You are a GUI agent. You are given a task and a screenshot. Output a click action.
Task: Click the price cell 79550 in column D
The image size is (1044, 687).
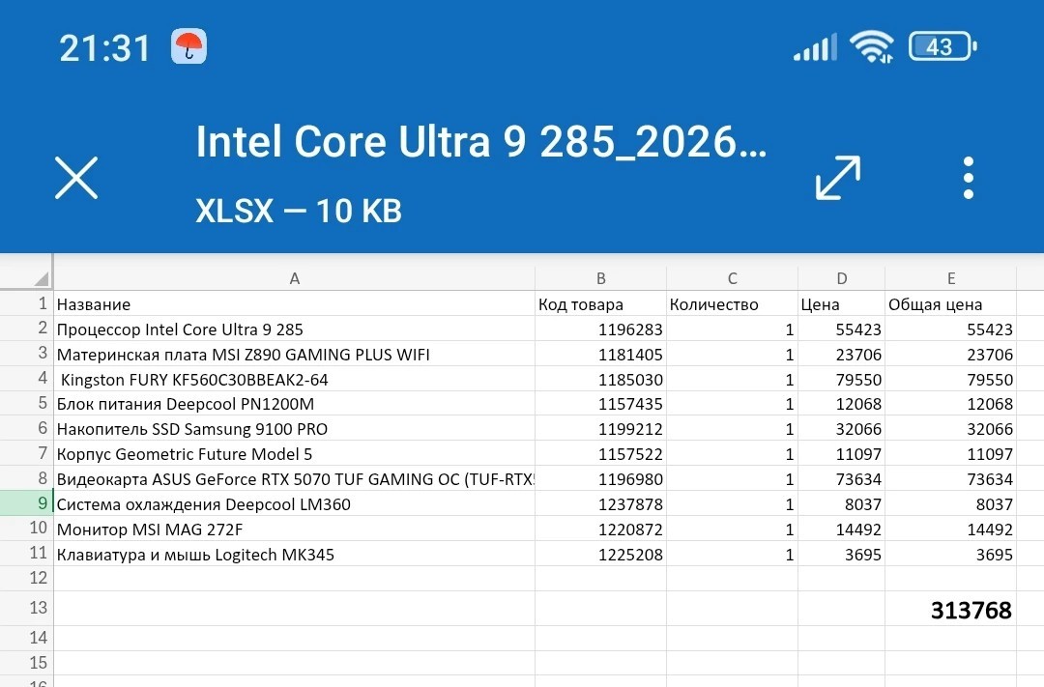[842, 380]
